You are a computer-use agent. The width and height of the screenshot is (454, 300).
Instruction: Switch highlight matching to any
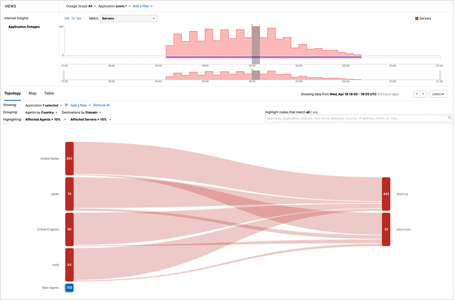point(316,112)
